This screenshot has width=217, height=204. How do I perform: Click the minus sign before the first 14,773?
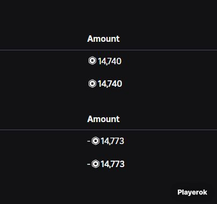(89, 141)
